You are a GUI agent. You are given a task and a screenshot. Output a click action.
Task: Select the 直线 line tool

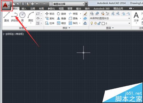[7, 17]
